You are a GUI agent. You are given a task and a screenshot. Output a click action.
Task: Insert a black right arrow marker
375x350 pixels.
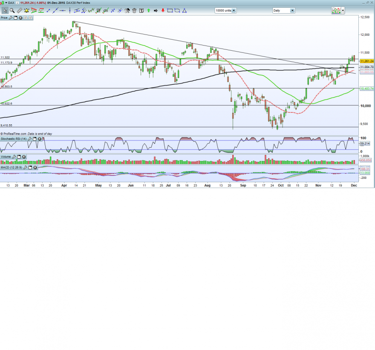pyautogui.click(x=156, y=11)
